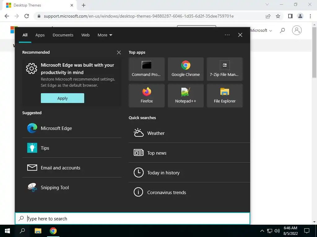The image size is (317, 237).
Task: Dismiss the Recommended section
Action: pos(119,52)
